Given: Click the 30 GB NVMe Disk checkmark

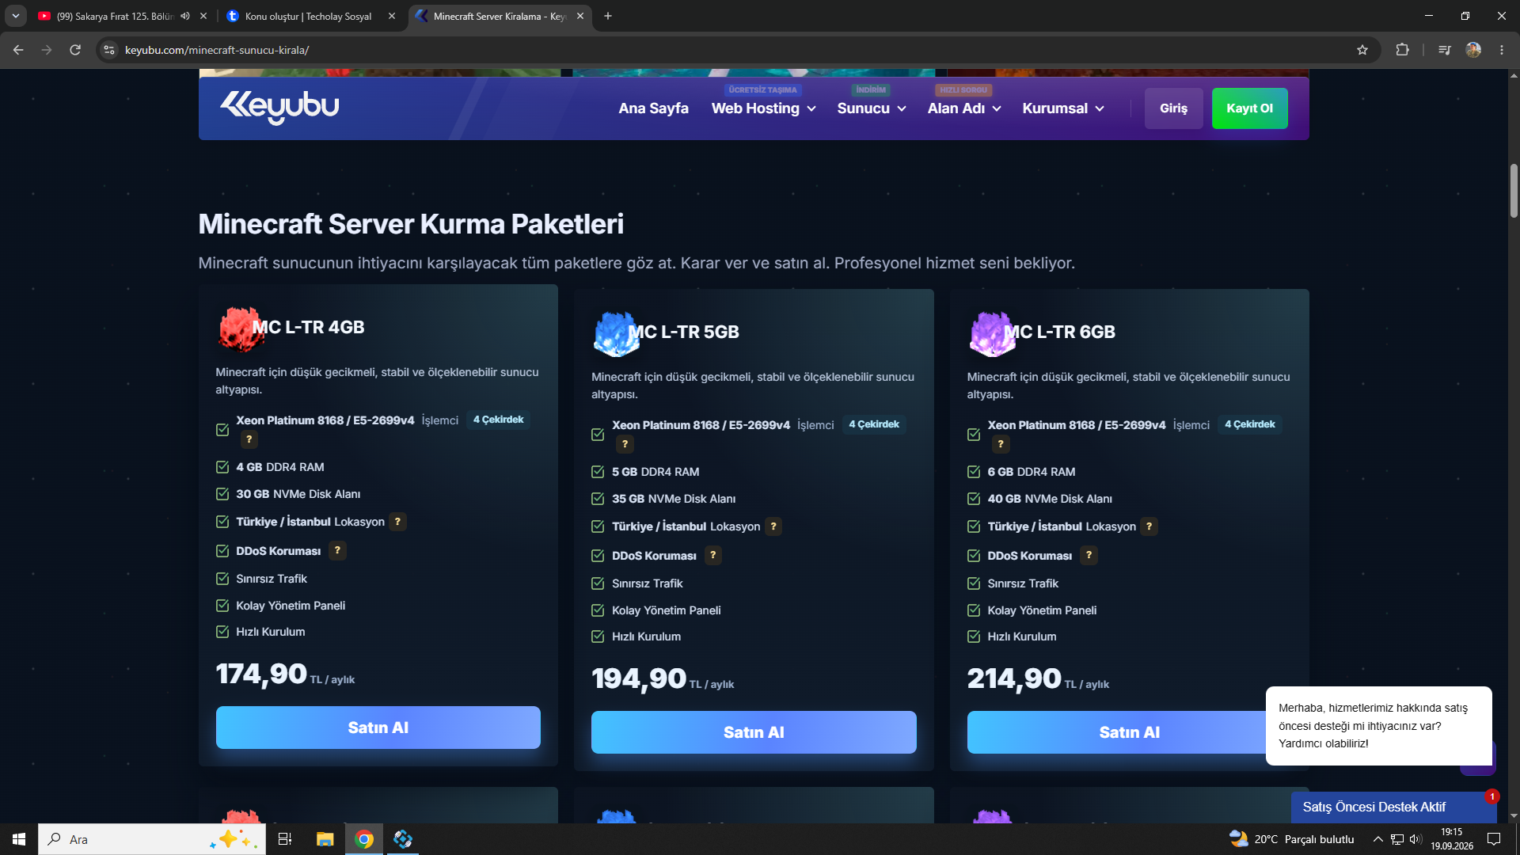Looking at the screenshot, I should point(222,494).
